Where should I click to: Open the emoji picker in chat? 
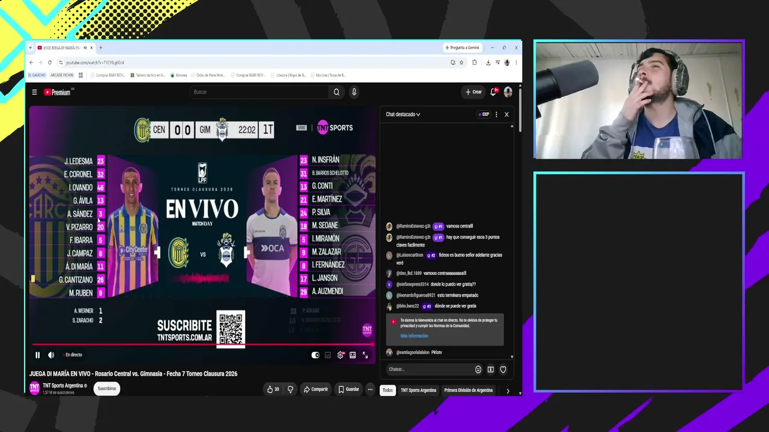click(x=478, y=370)
